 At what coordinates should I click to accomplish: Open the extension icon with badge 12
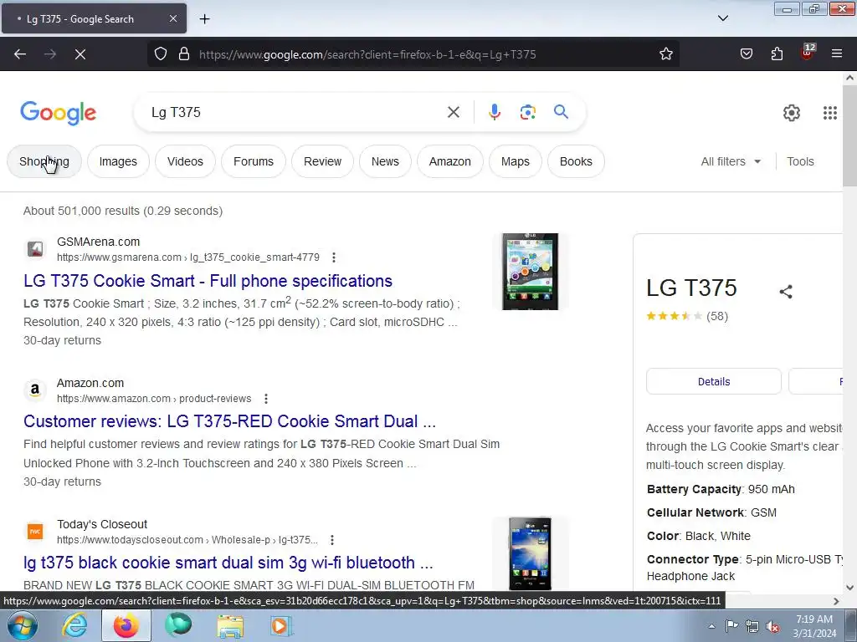pos(808,53)
